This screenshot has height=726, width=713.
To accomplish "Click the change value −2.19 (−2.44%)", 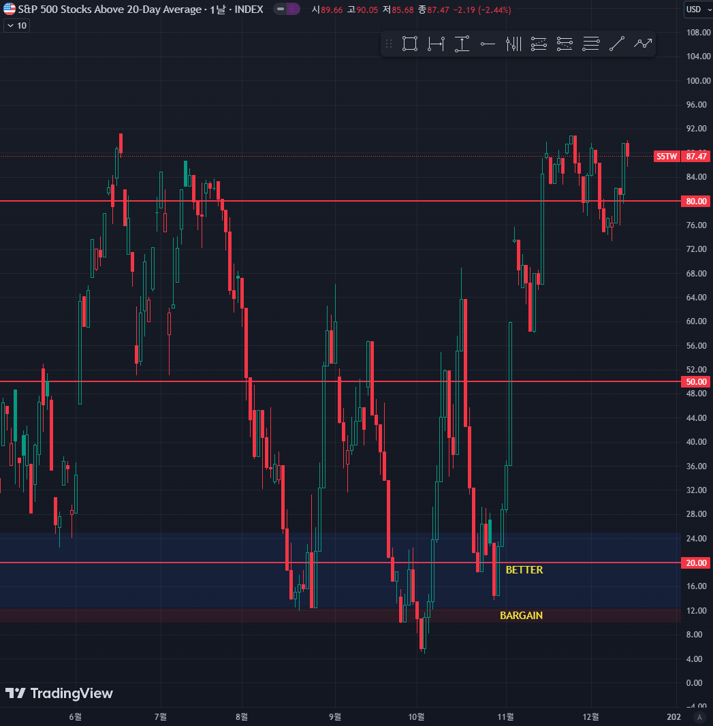I will pyautogui.click(x=481, y=10).
